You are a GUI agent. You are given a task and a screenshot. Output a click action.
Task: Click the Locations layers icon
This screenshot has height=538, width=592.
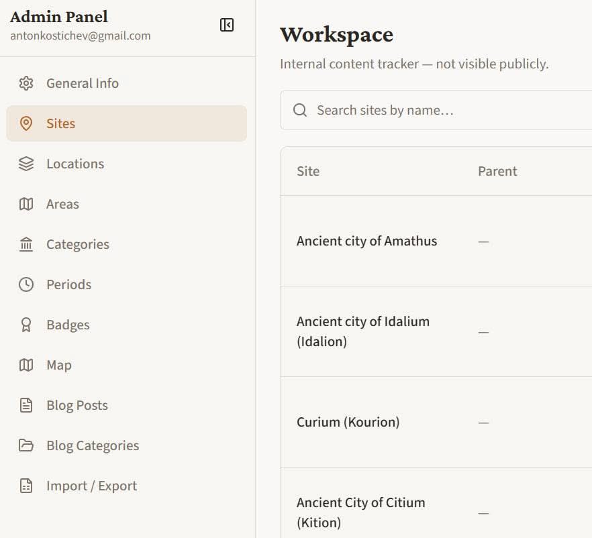[x=26, y=164]
